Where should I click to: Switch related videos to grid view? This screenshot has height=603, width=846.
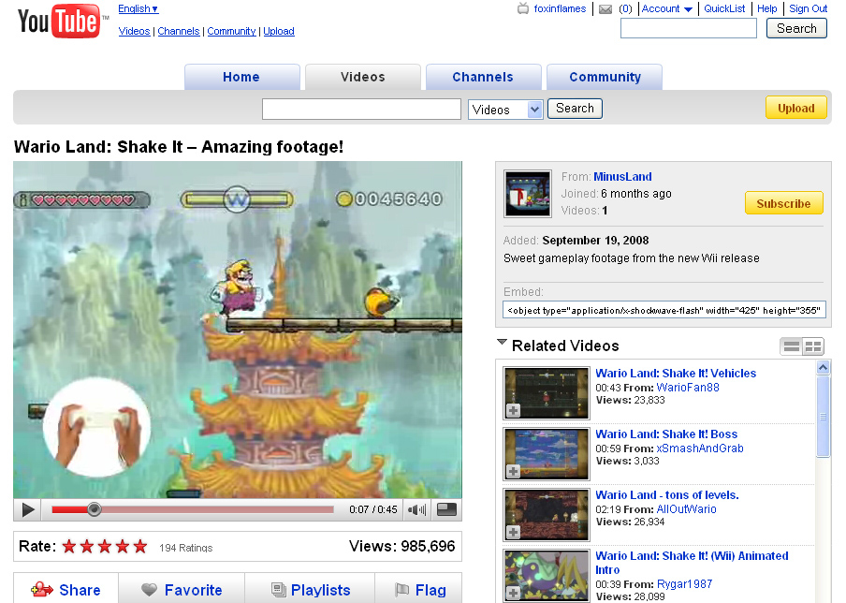813,346
